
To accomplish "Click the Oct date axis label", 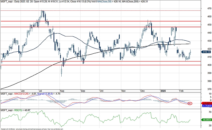I will pyautogui.click(x=102, y=91).
